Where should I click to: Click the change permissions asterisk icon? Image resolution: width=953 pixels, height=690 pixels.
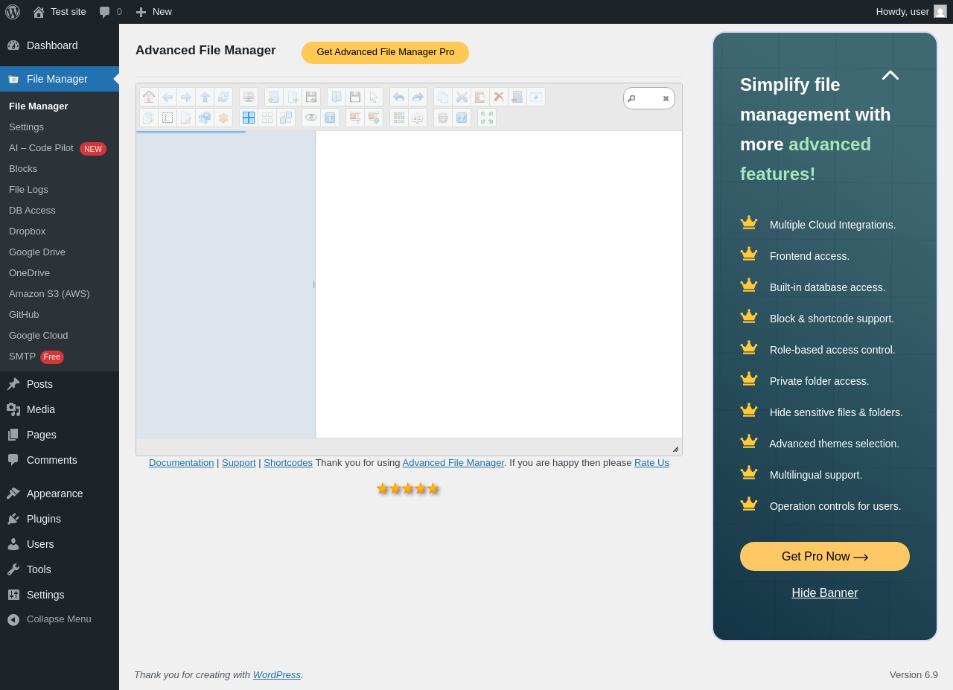click(223, 118)
